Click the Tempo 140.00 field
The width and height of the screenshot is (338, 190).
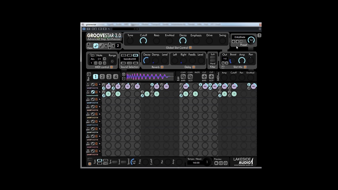pos(196,163)
